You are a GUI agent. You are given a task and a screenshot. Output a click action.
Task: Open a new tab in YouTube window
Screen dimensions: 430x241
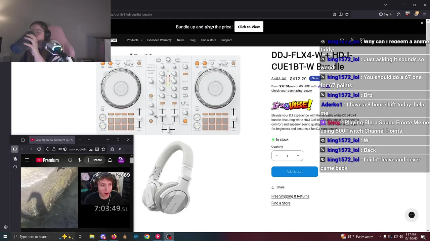80,140
